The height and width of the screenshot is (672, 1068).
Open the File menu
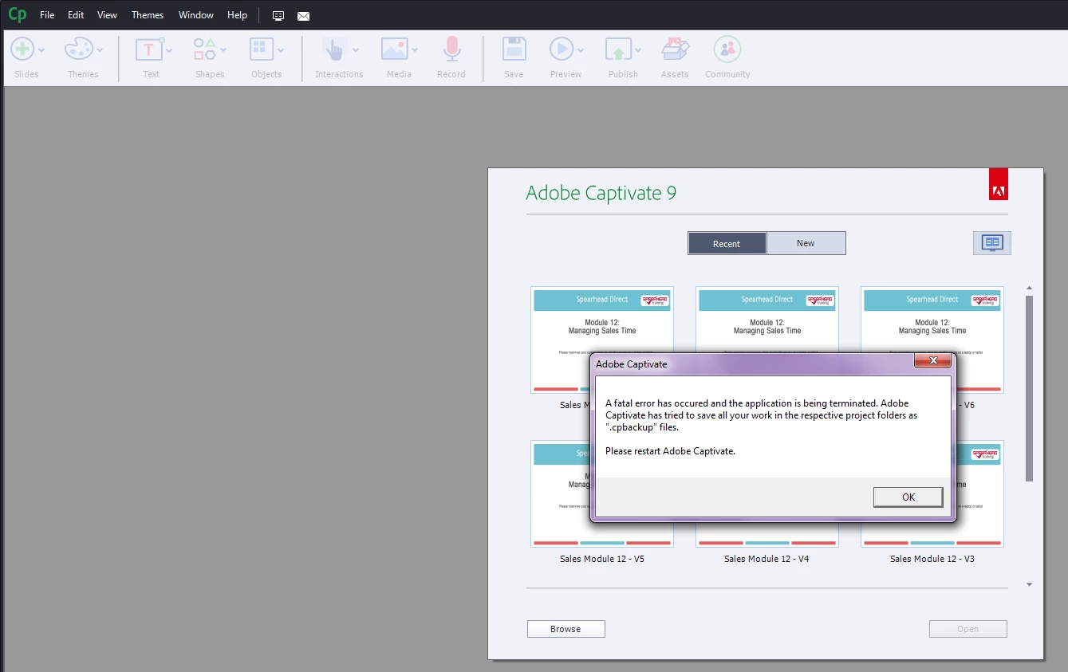coord(47,15)
